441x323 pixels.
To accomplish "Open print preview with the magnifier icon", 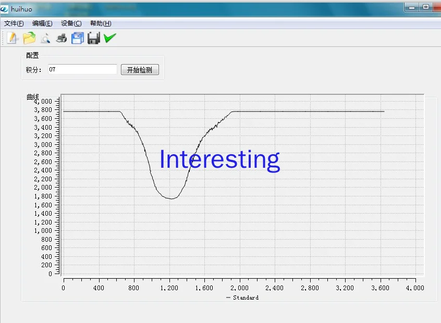I will pos(45,38).
